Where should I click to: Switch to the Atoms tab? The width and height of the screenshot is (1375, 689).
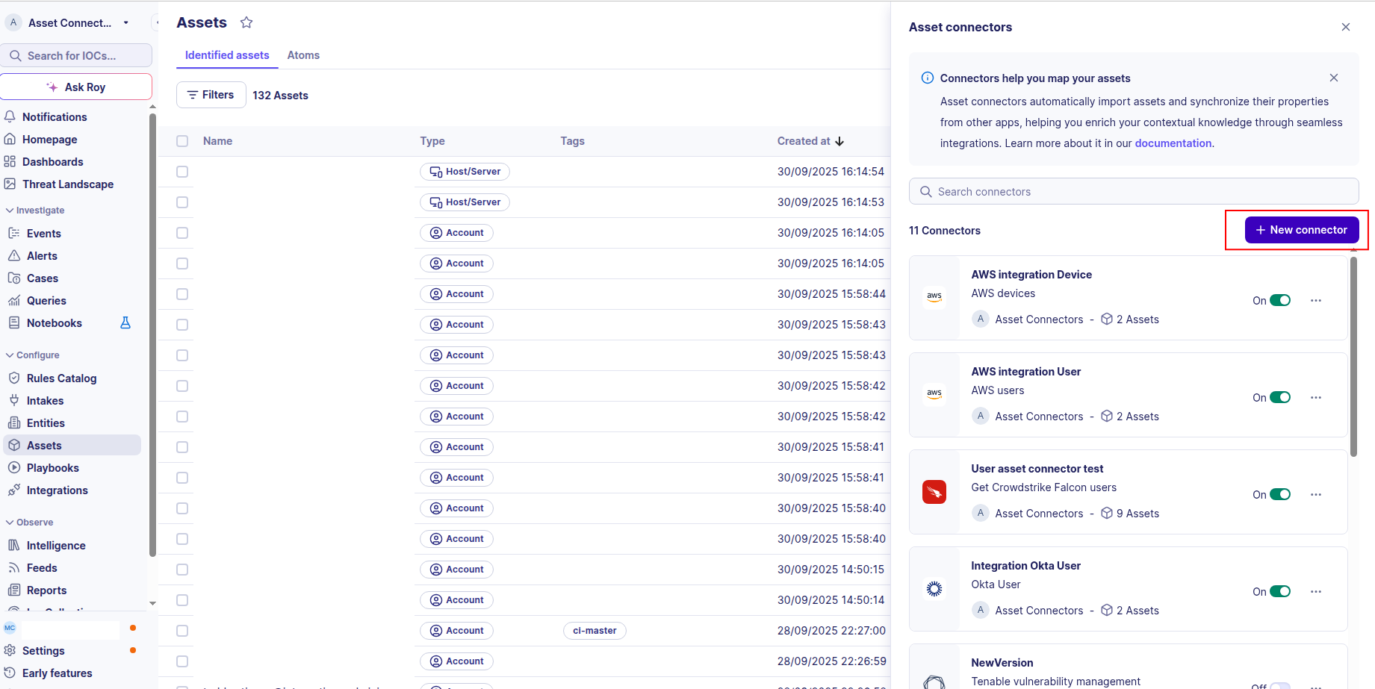point(303,55)
